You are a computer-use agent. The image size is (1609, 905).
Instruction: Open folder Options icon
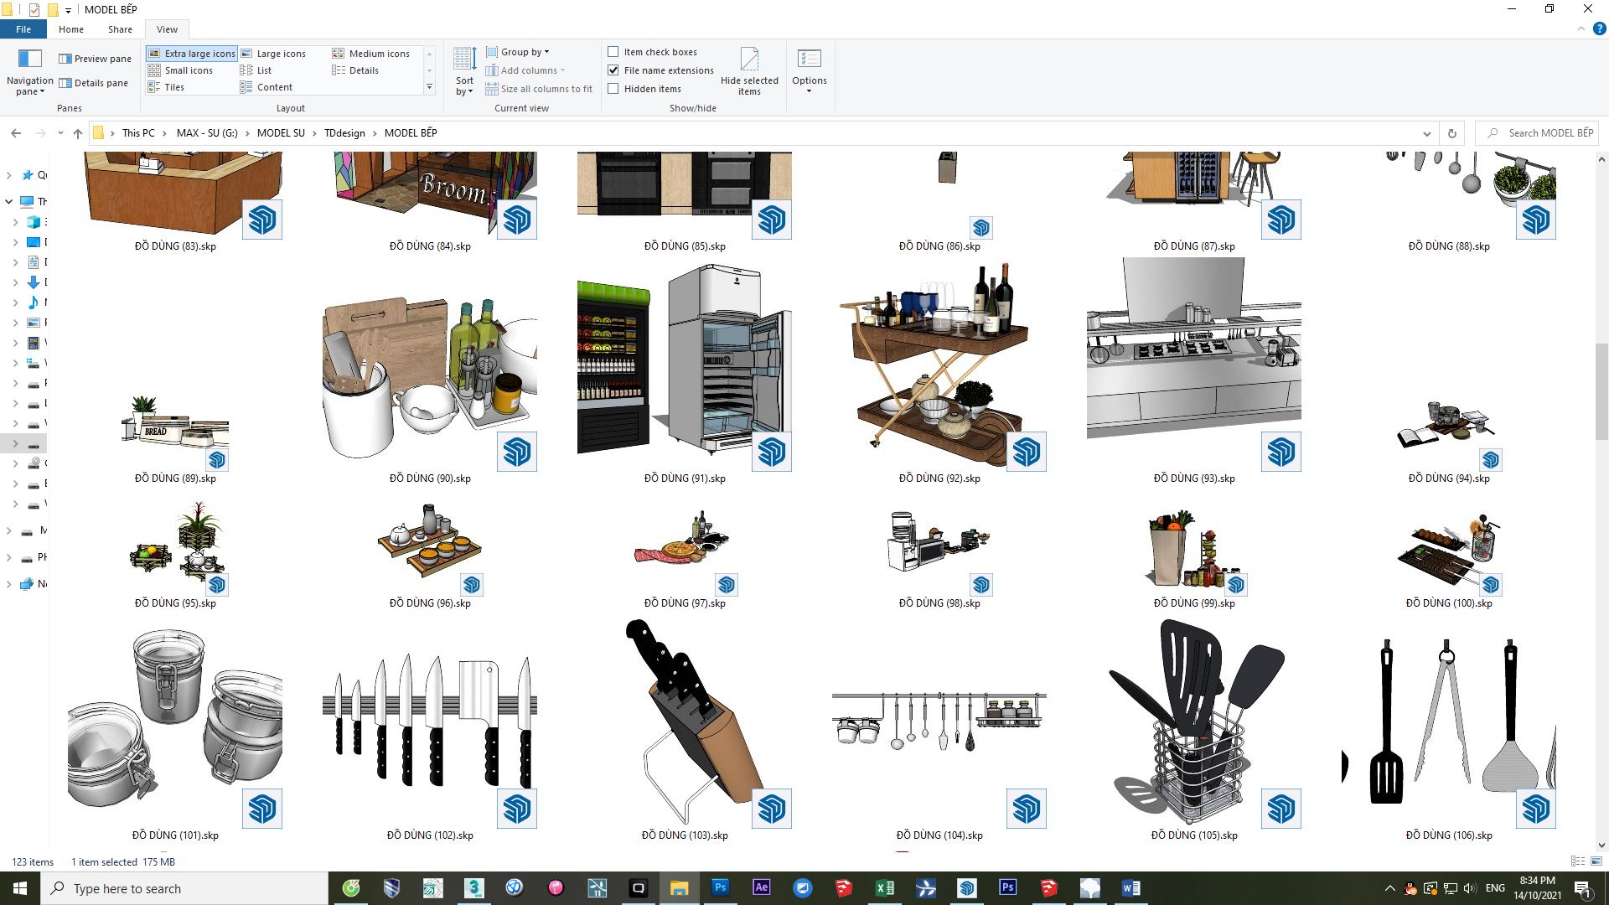pos(809,60)
